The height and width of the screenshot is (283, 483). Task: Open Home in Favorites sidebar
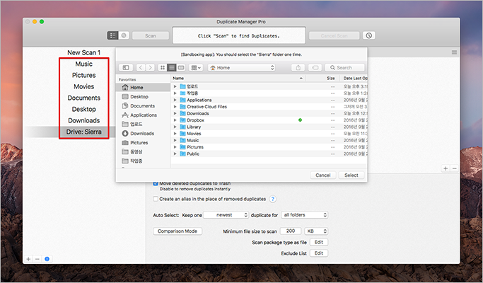tap(143, 88)
